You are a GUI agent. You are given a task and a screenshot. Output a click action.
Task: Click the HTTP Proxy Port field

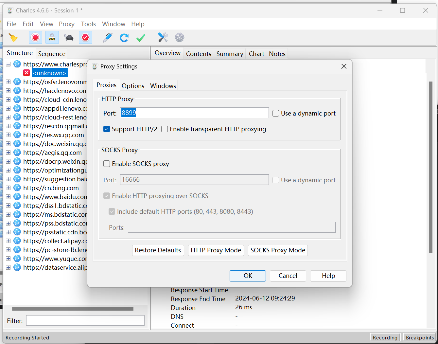click(x=194, y=113)
